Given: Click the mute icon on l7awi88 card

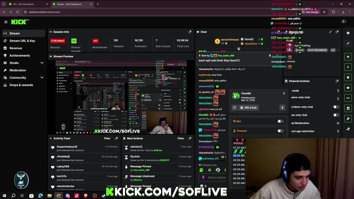Looking at the screenshot, I should tap(282, 108).
